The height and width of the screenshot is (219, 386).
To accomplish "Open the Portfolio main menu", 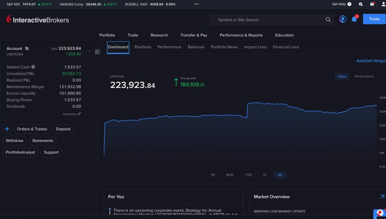I will click(107, 35).
